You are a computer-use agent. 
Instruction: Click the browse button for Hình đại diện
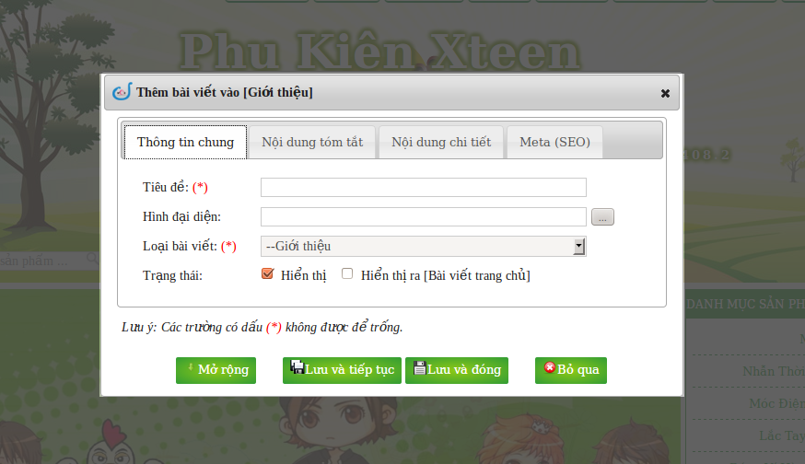pos(602,217)
